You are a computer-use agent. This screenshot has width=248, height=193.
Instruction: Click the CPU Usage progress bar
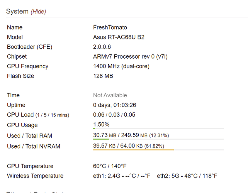[x=158, y=129]
